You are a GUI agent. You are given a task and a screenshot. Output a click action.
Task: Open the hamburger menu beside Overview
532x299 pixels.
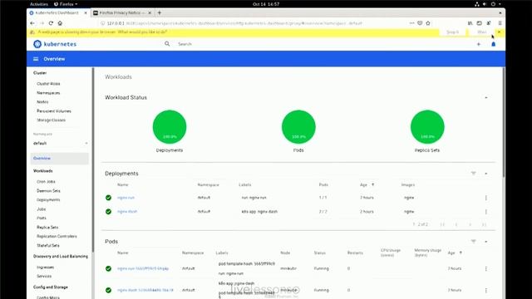[x=36, y=59]
